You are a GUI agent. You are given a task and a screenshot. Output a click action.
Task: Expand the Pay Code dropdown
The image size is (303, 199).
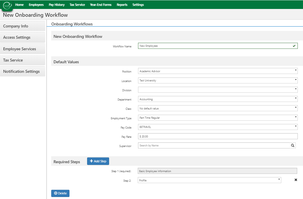point(218,127)
